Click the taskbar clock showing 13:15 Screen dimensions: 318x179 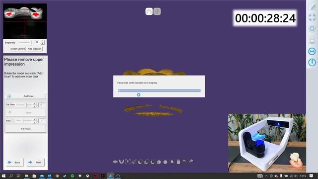pyautogui.click(x=303, y=176)
